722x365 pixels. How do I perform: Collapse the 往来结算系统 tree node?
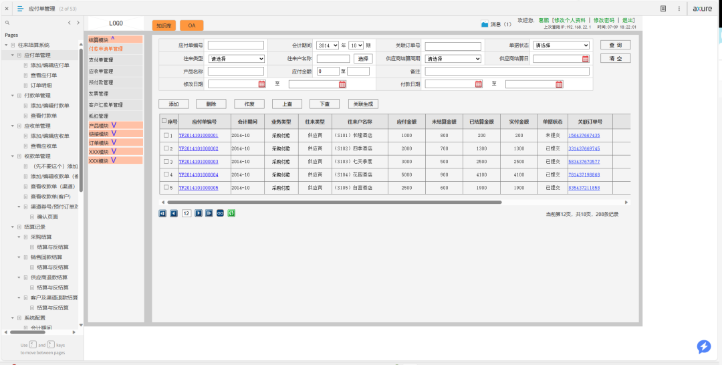tap(7, 45)
